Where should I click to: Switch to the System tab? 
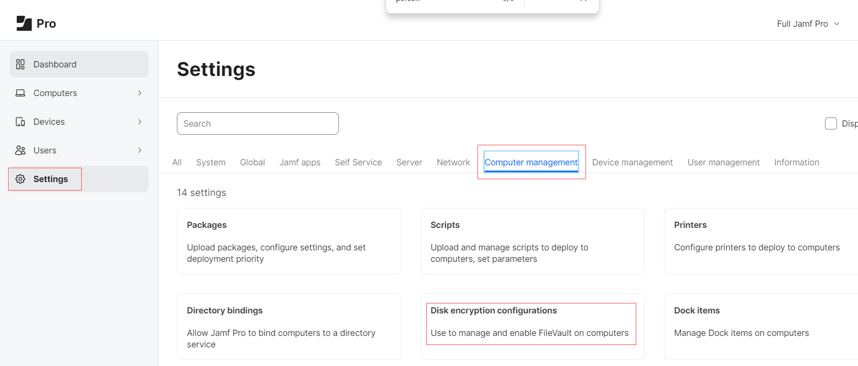tap(211, 162)
